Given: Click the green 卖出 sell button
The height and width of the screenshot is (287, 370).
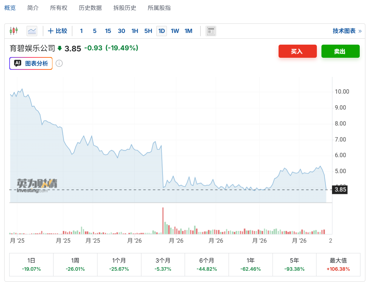Looking at the screenshot, I should click(x=341, y=51).
